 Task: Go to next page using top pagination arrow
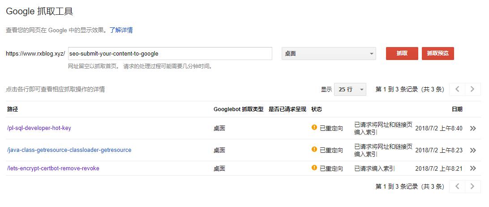pyautogui.click(x=472, y=89)
